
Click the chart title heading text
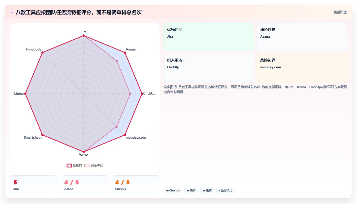(79, 12)
